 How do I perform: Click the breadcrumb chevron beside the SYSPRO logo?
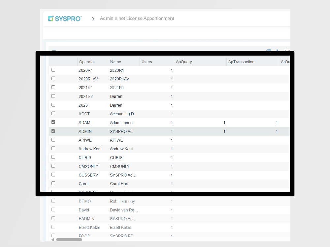click(x=93, y=19)
